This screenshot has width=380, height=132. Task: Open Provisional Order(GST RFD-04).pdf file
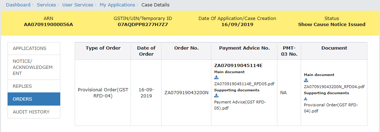point(331,108)
